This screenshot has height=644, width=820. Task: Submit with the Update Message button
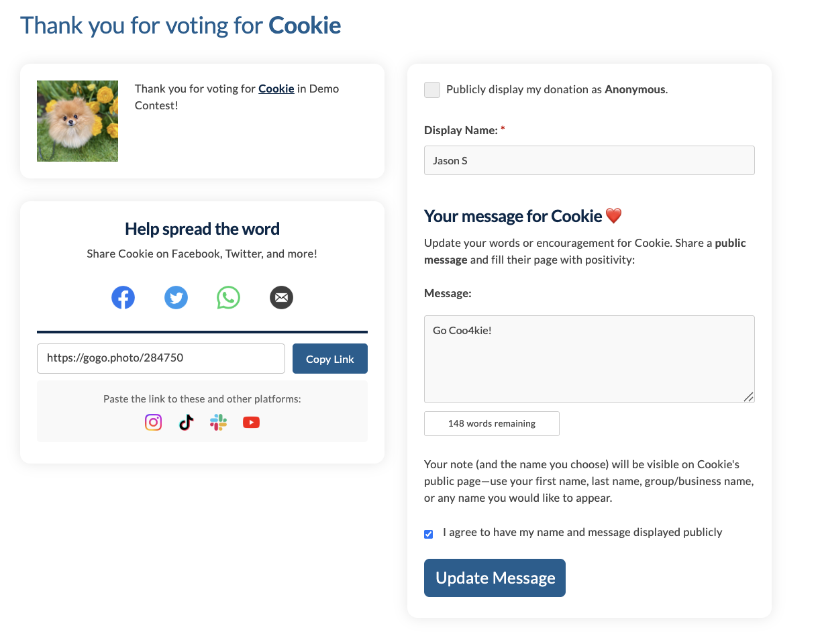click(x=495, y=578)
